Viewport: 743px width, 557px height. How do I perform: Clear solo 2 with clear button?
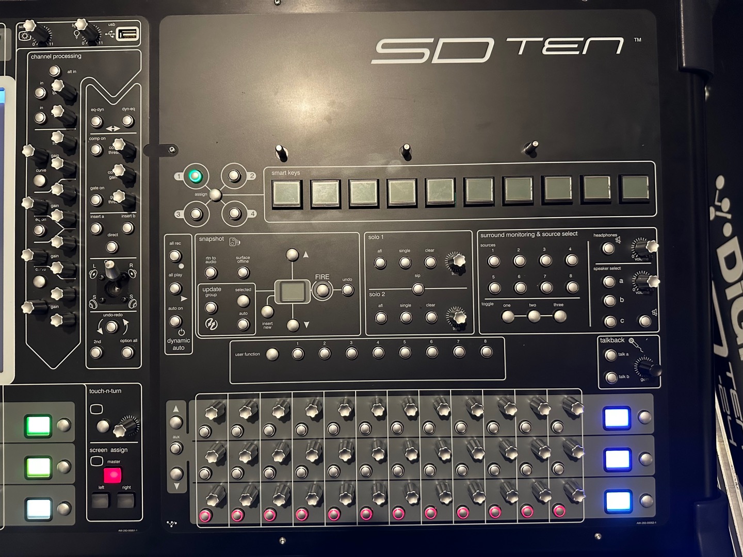click(431, 317)
